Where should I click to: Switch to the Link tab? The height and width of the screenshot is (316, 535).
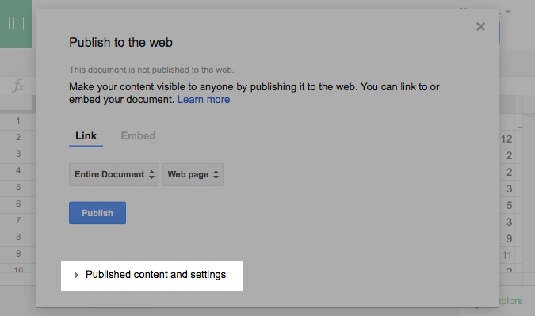point(86,136)
